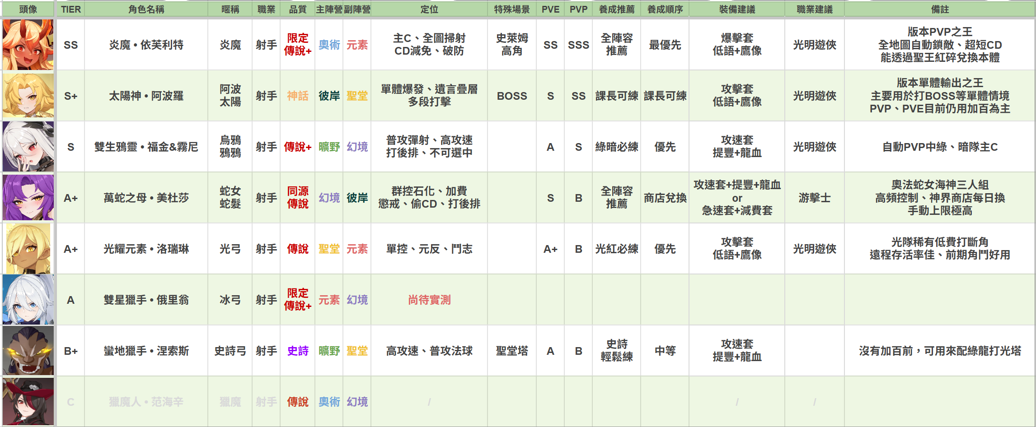Select the 俄里翁 silver-haired blue-eyed avatar
The width and height of the screenshot is (1036, 427).
point(28,300)
